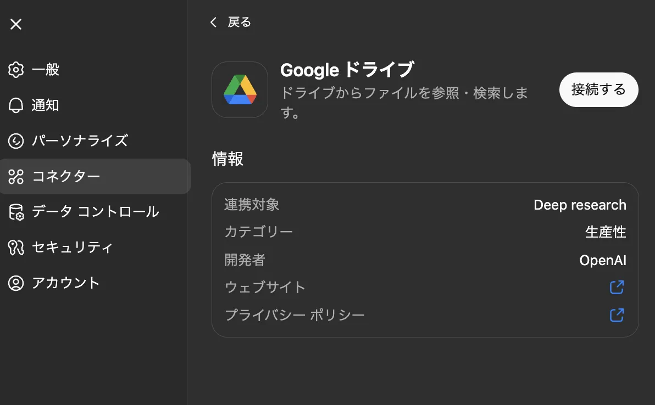Click the 通知 bell icon
Screen dimensions: 655x405
point(16,105)
